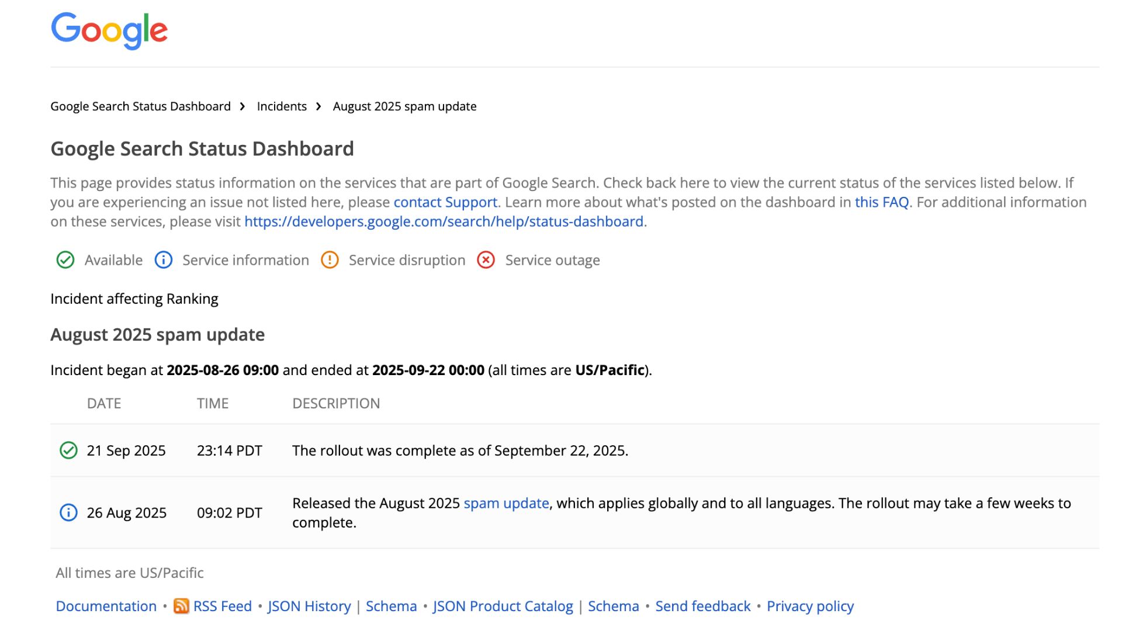The width and height of the screenshot is (1122, 631).
Task: Open the contact Support link
Action: [445, 202]
